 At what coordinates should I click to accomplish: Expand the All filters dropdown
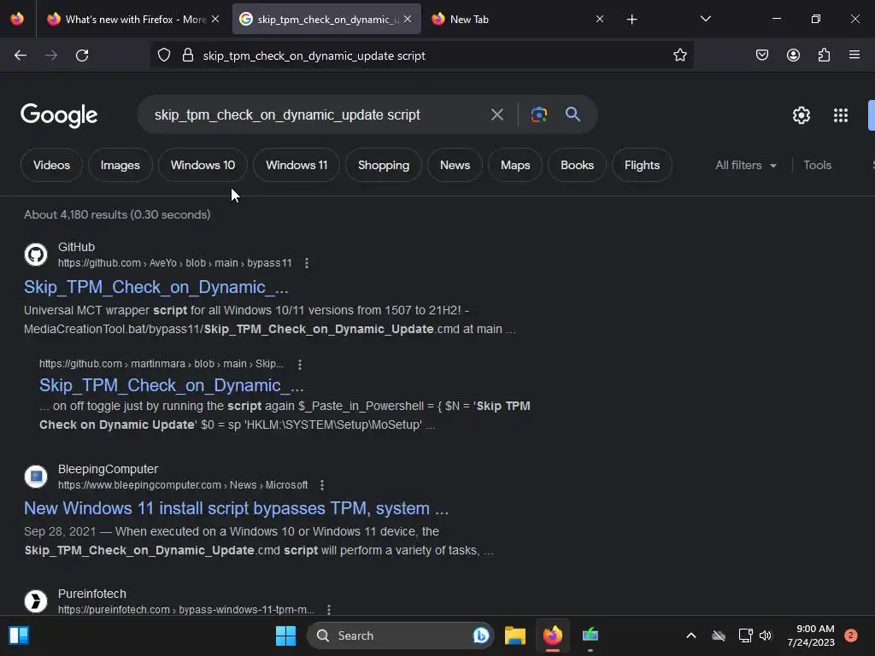[x=745, y=165]
